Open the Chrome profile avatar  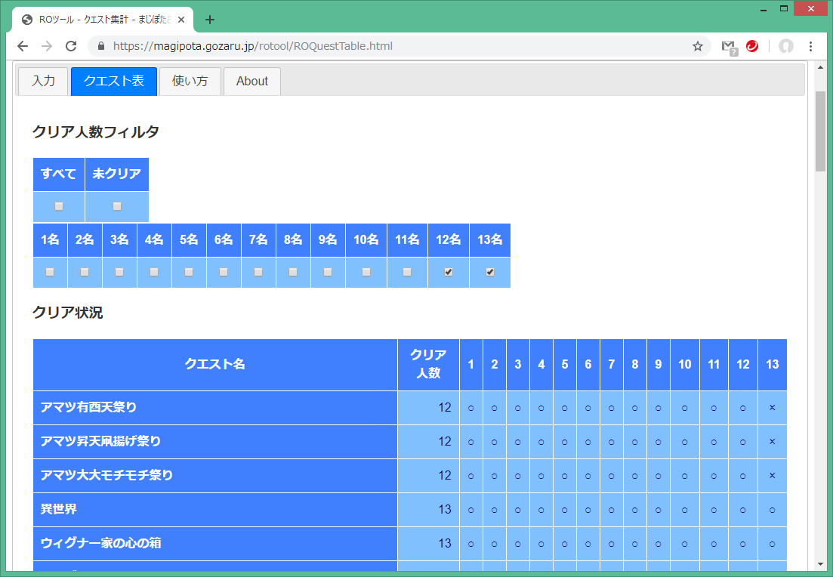786,46
